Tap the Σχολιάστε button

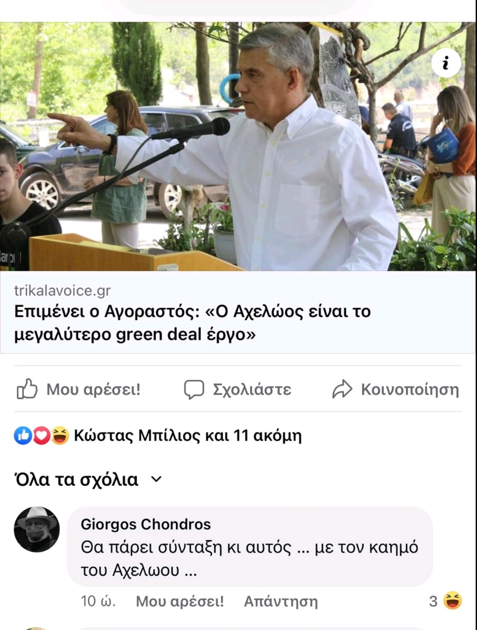click(238, 389)
